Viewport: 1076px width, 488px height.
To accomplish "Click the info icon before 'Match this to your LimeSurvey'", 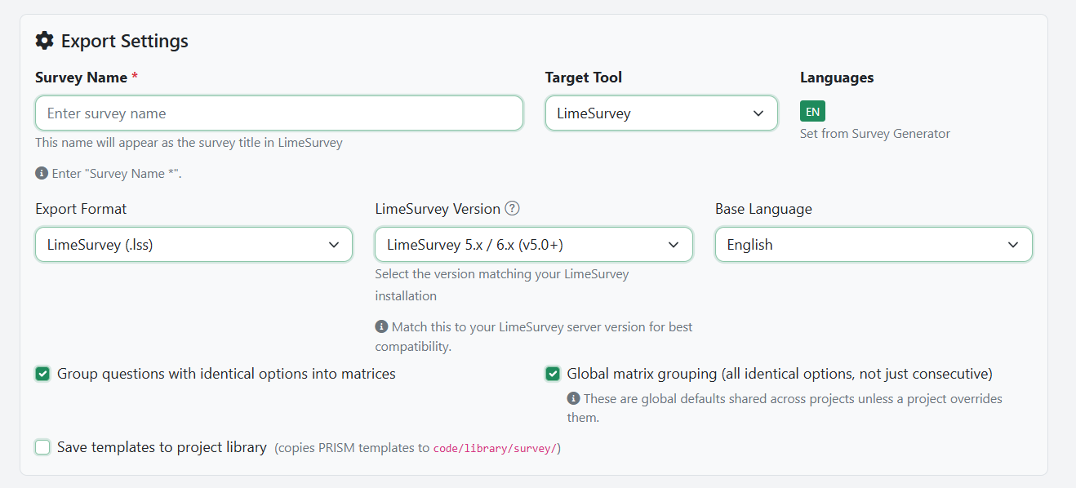I will pyautogui.click(x=381, y=326).
